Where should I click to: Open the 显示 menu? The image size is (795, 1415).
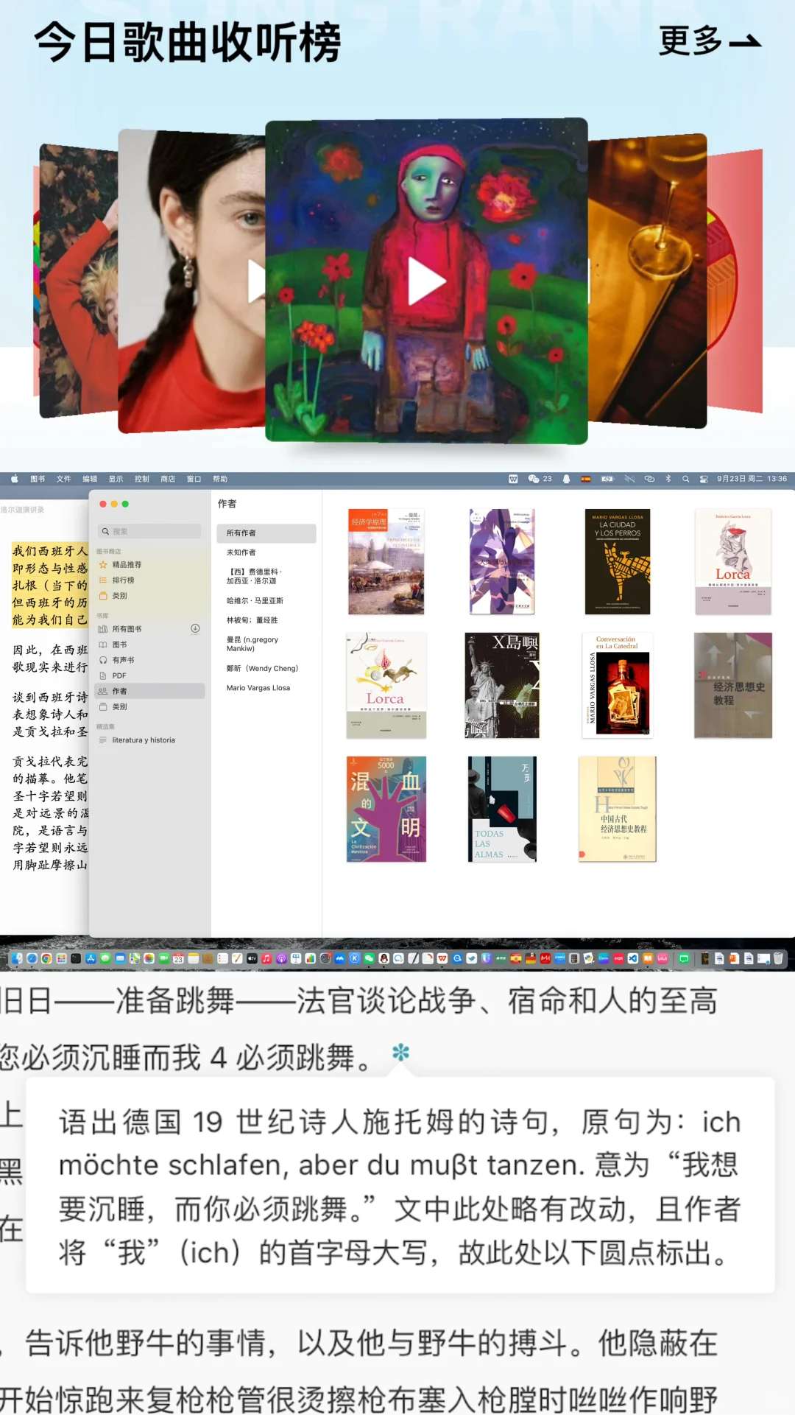pyautogui.click(x=116, y=479)
